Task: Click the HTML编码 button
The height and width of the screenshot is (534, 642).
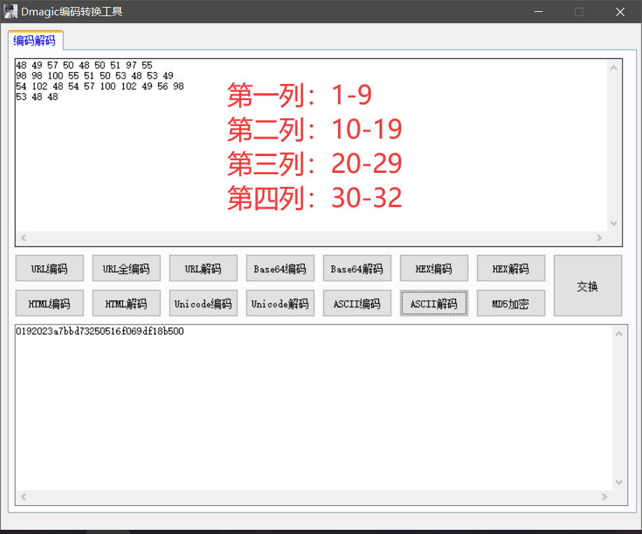Action: tap(50, 303)
